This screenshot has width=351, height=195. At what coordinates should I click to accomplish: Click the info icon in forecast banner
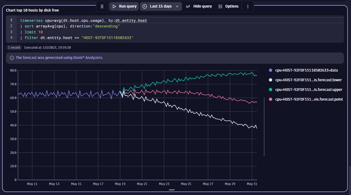pyautogui.click(x=12, y=58)
